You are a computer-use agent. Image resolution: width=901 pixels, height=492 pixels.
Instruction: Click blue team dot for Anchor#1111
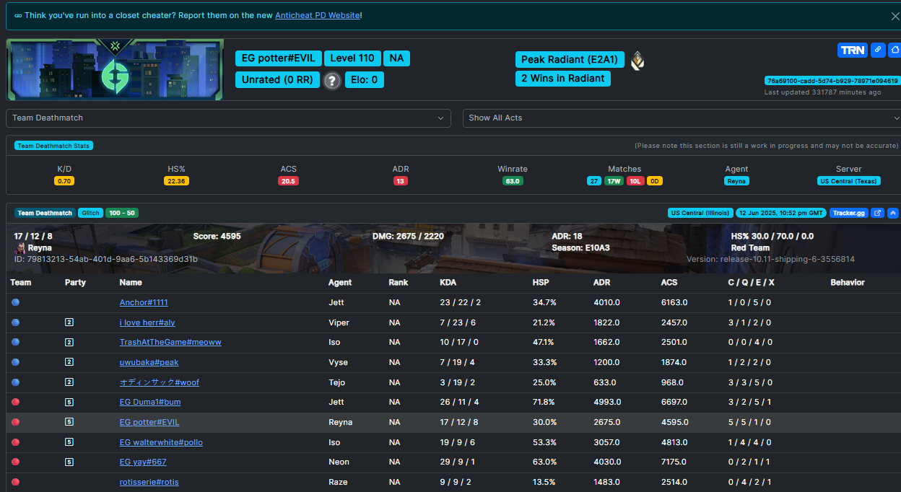(15, 302)
